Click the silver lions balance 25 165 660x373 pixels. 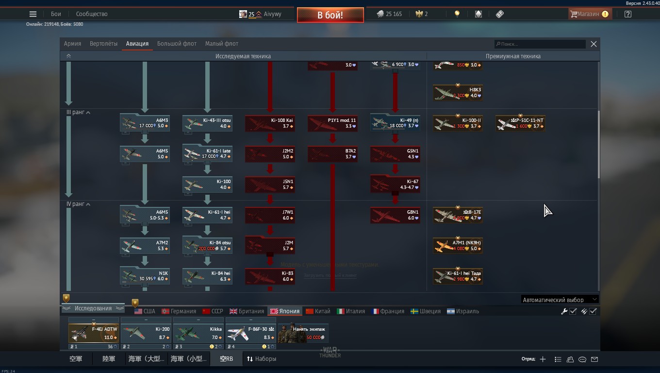click(389, 14)
